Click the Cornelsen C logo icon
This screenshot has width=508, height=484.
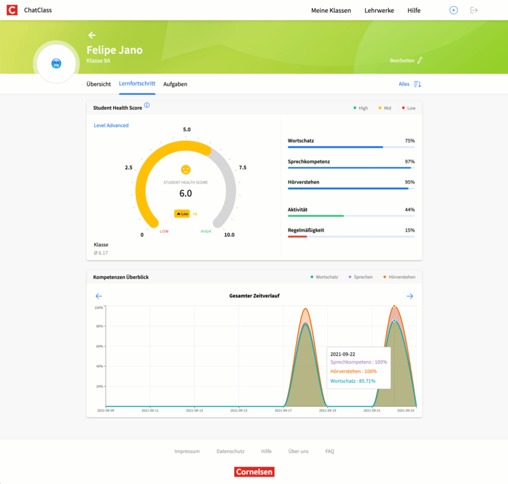coord(12,10)
